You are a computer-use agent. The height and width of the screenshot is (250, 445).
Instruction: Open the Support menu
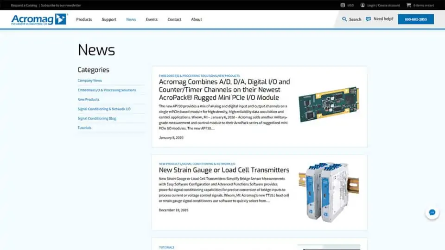[x=109, y=19]
